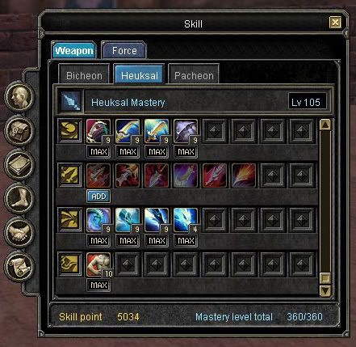Open the Pacheon tab
The width and height of the screenshot is (356, 347).
pyautogui.click(x=194, y=75)
